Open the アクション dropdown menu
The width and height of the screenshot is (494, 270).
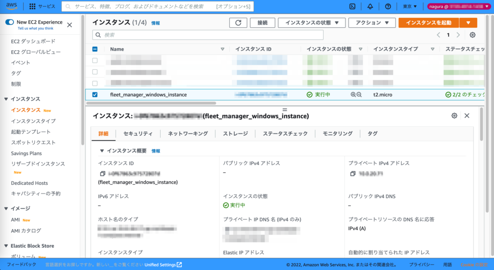coord(372,23)
